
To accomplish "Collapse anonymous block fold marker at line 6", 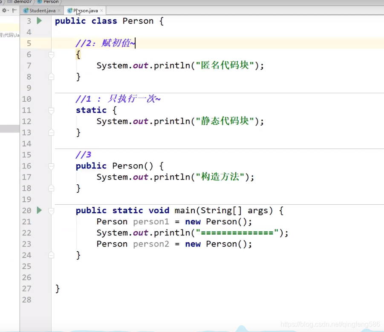I will coord(51,54).
